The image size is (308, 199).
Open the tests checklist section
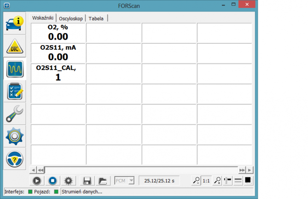(15, 91)
